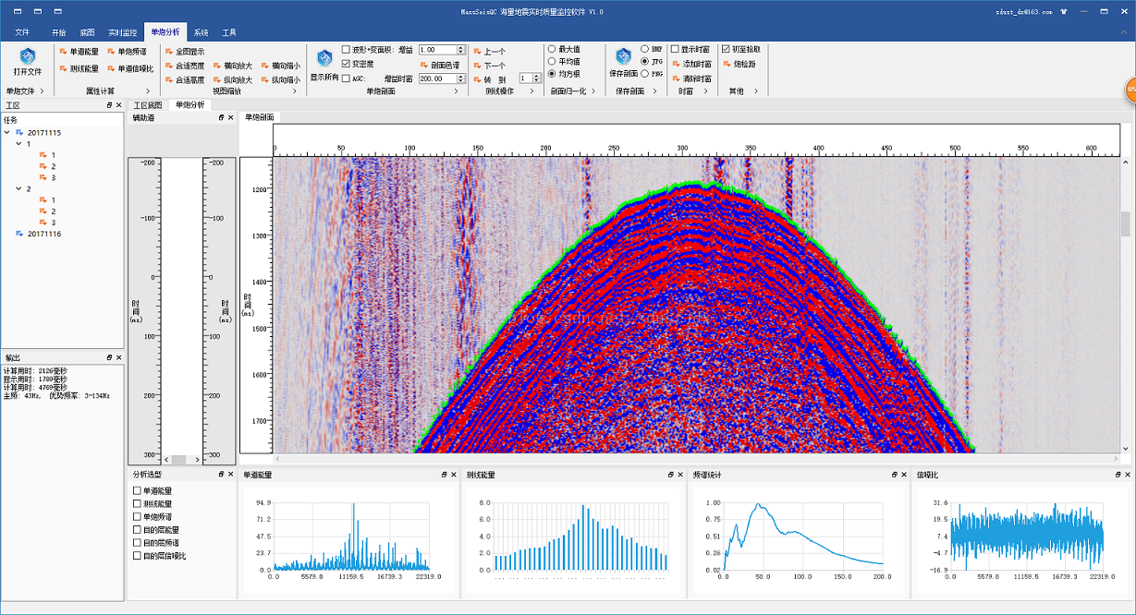Run 单炮频谱 shot spectrum calculation
Image resolution: width=1136 pixels, height=615 pixels.
[x=127, y=52]
